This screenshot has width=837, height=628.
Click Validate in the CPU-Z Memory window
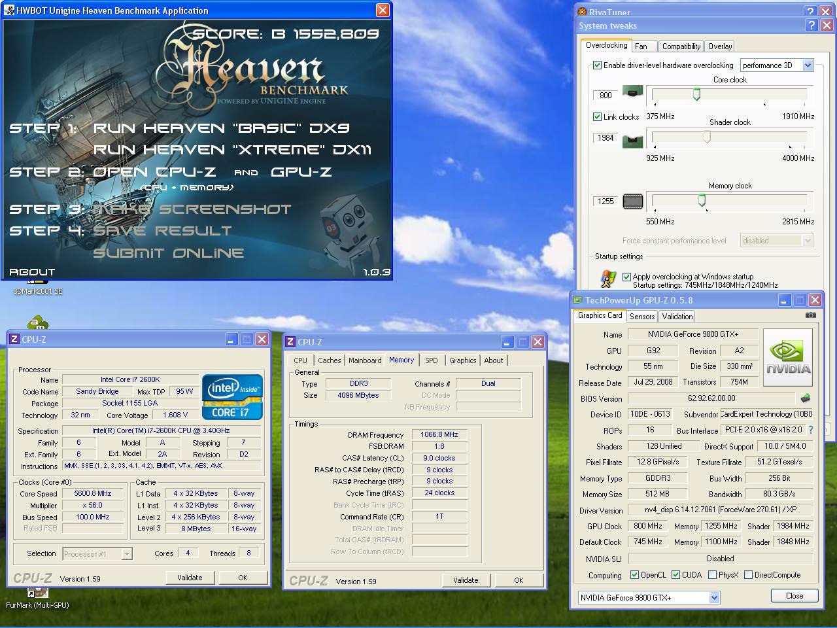click(x=466, y=580)
